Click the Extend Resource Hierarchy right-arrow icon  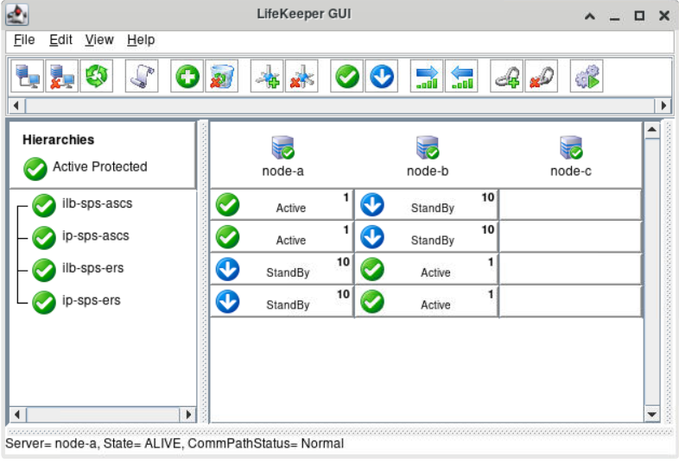pyautogui.click(x=428, y=76)
